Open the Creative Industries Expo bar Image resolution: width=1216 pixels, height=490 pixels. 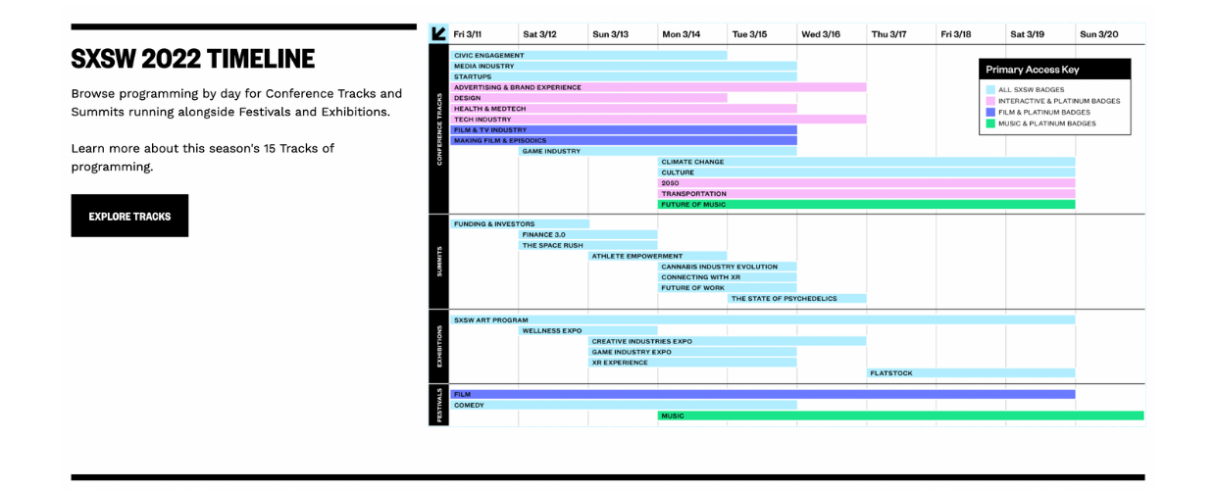[x=728, y=341]
